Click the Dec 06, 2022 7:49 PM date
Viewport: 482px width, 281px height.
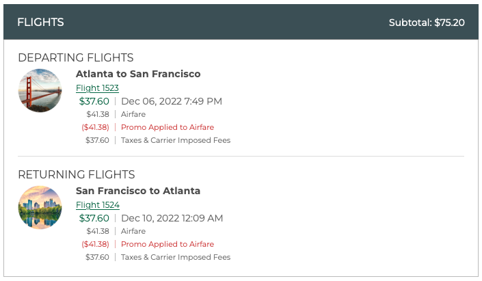[172, 102]
